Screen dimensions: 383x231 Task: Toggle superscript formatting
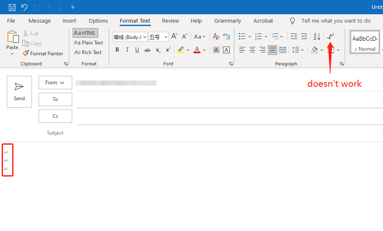(168, 50)
